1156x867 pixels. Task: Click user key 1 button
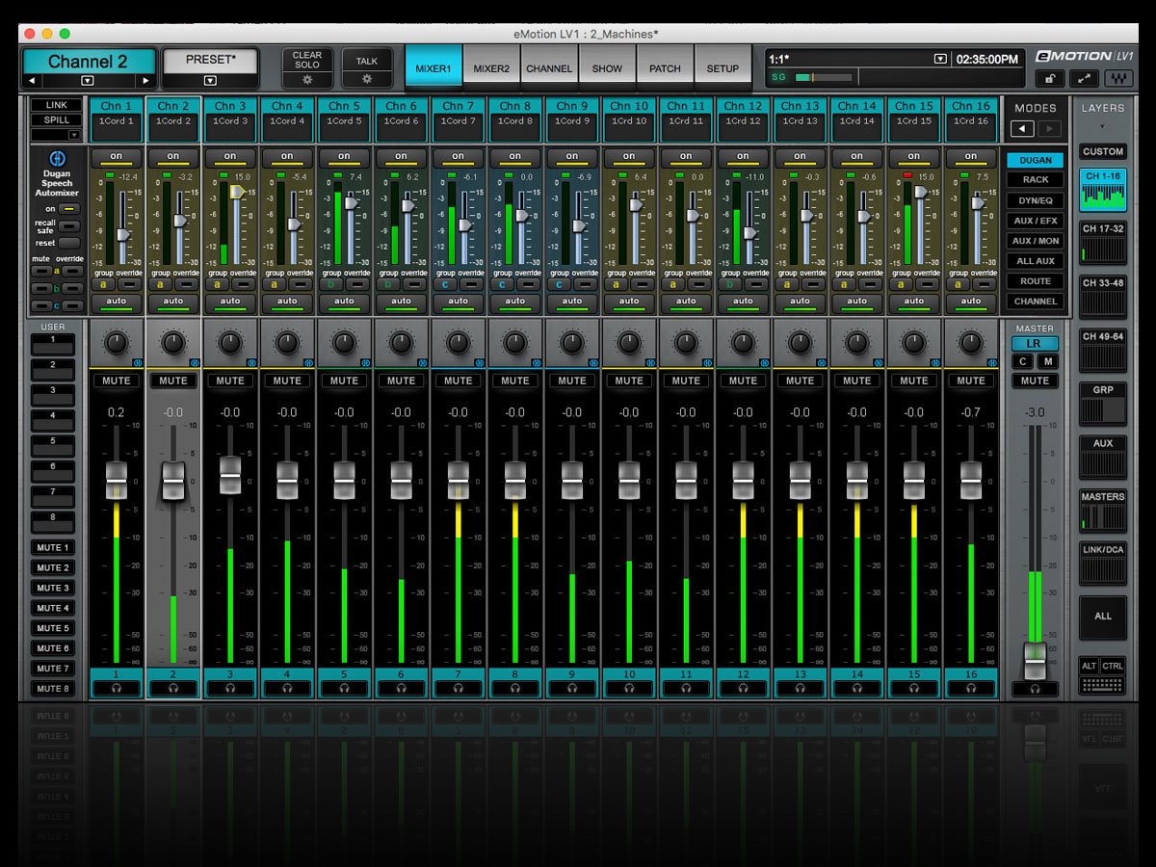pyautogui.click(x=54, y=344)
